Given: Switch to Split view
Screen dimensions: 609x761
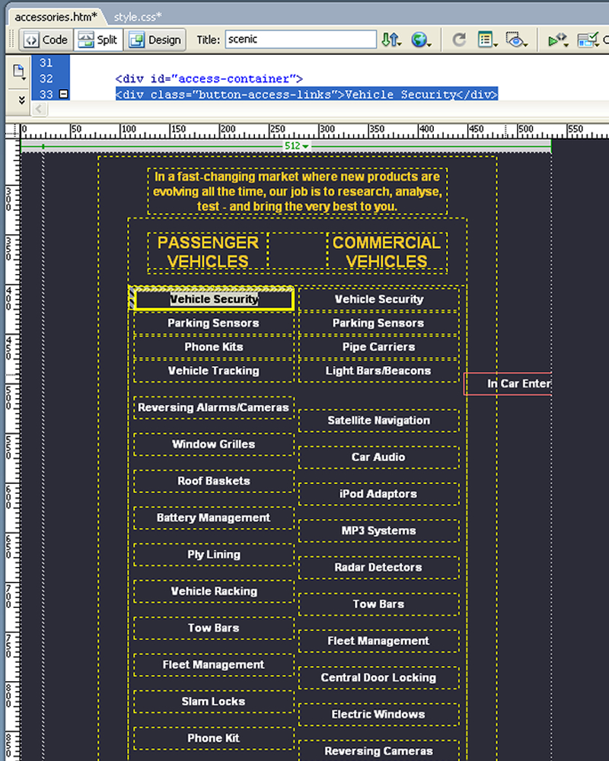Looking at the screenshot, I should (x=98, y=40).
